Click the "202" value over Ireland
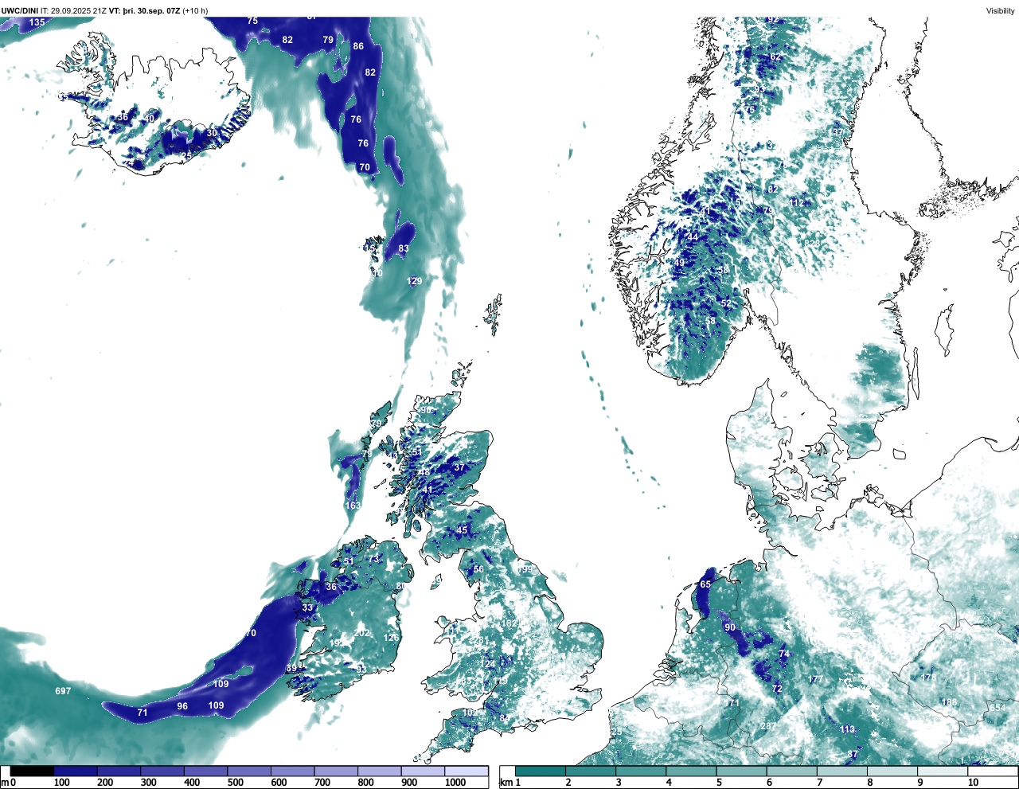Screen dimensions: 1019x789 point(362,633)
